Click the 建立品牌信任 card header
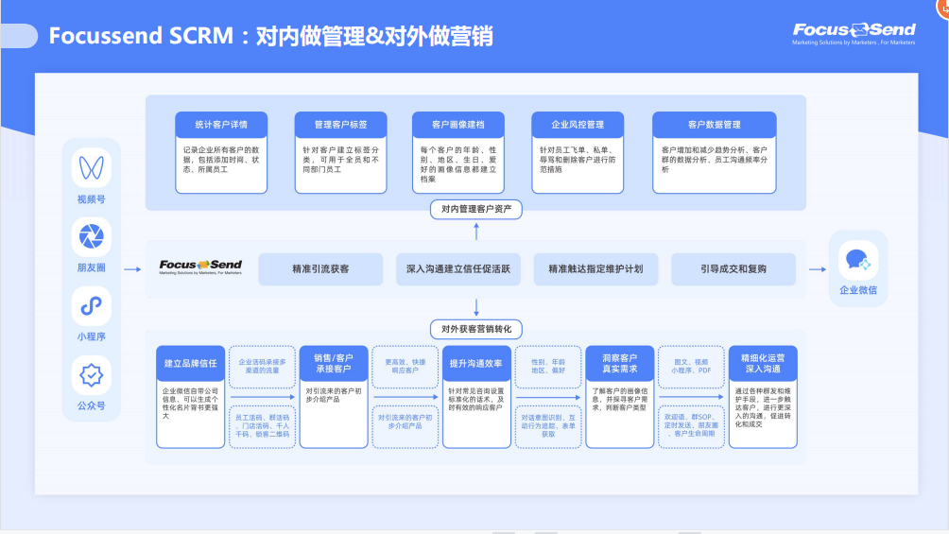Screen dimensions: 949x534 [191, 363]
